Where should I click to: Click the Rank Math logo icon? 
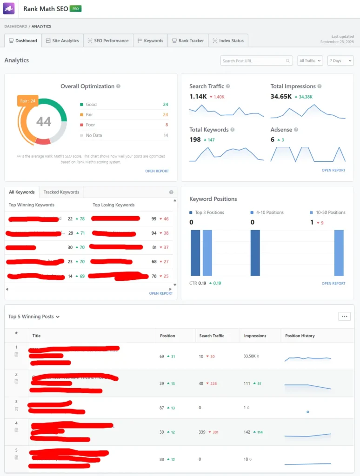click(9, 9)
